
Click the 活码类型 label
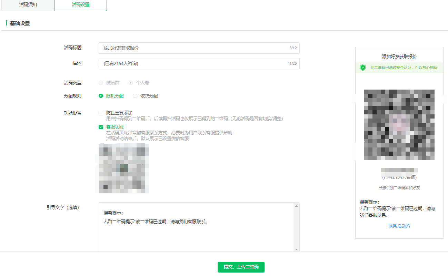[73, 83]
